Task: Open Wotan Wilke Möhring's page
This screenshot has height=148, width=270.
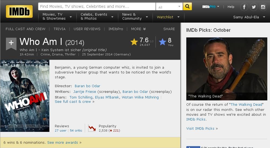Action: [140, 97]
